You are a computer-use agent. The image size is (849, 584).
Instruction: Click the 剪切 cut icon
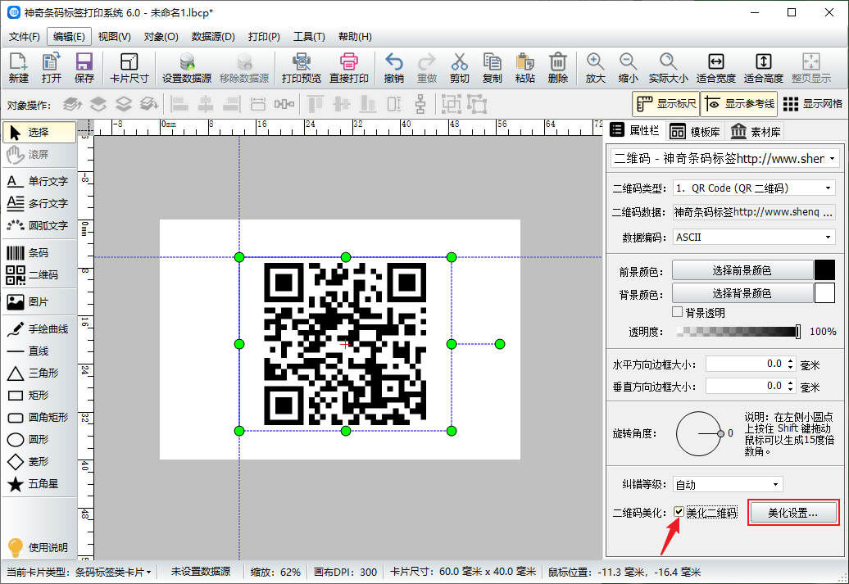(x=459, y=68)
